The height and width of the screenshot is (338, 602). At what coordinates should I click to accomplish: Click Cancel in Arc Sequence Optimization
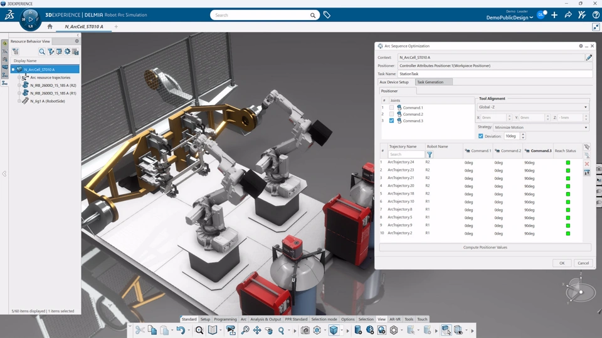(583, 263)
